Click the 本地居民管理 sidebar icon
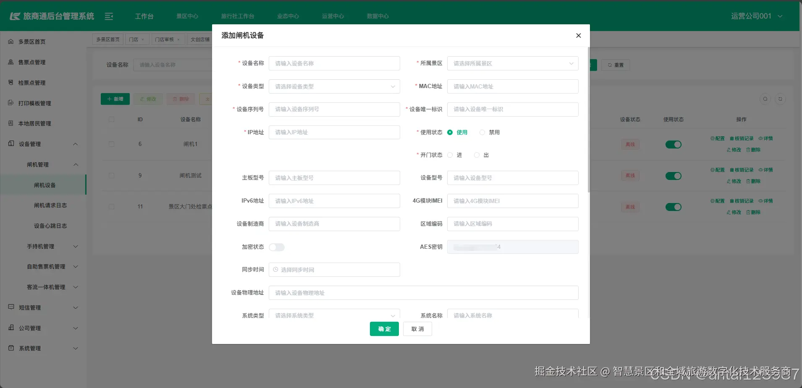The width and height of the screenshot is (802, 388). pos(11,123)
